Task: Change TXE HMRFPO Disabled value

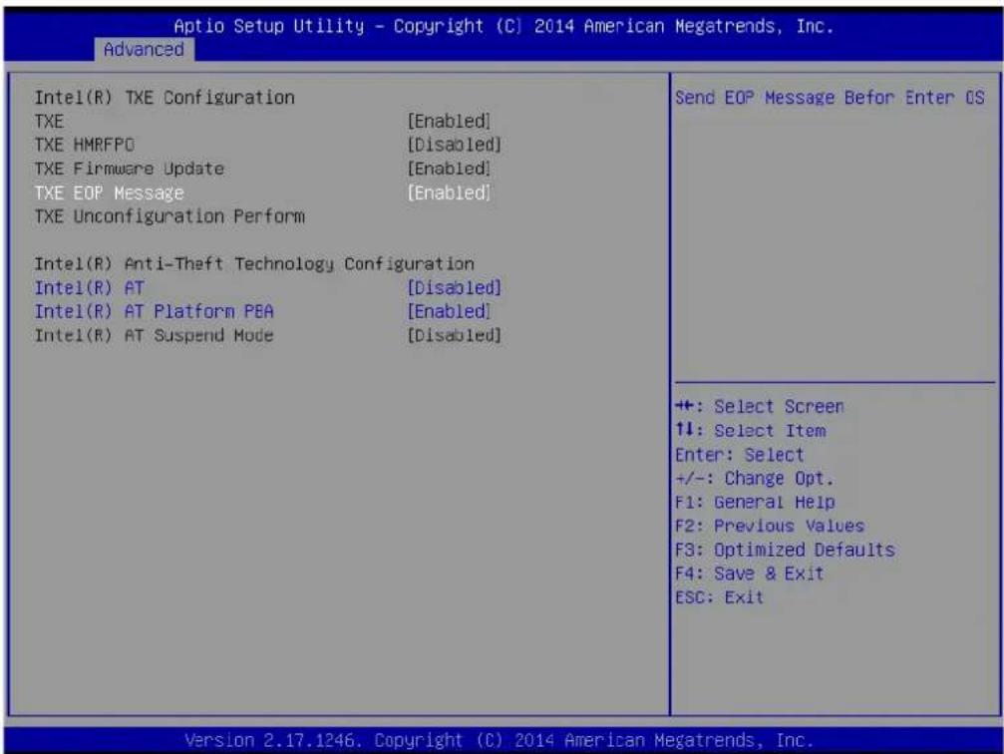Action: (454, 145)
